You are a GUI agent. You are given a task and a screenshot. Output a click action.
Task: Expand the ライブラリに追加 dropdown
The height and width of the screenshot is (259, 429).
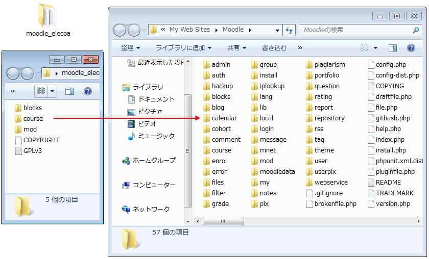point(183,48)
